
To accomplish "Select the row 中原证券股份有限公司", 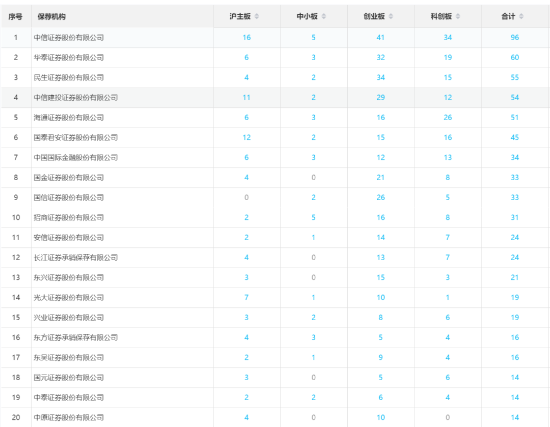I will (275, 417).
